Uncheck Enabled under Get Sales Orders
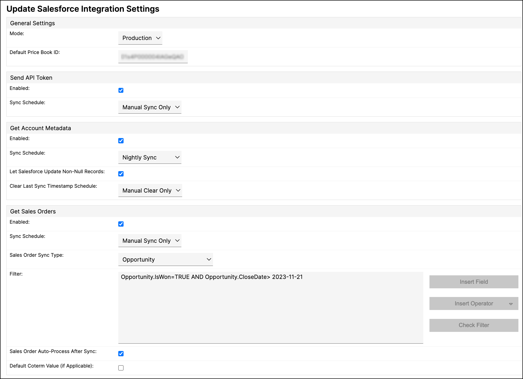Screen dimensions: 523x379 pyautogui.click(x=121, y=224)
